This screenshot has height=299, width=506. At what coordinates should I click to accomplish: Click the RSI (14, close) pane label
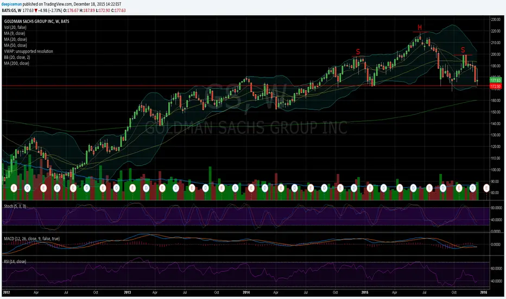click(x=15, y=261)
